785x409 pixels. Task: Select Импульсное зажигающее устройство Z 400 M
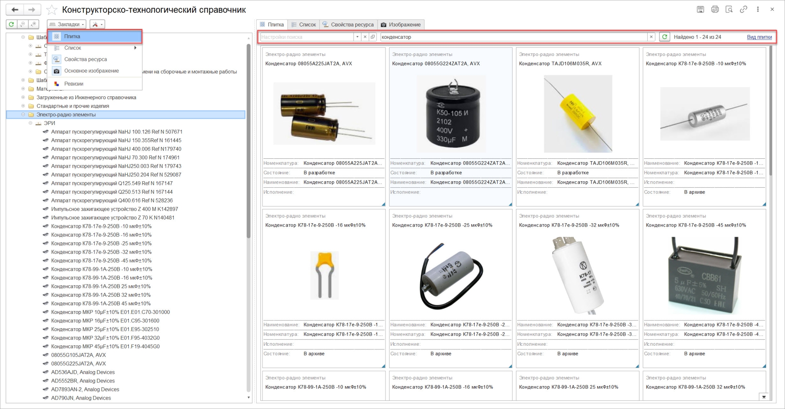click(x=114, y=209)
